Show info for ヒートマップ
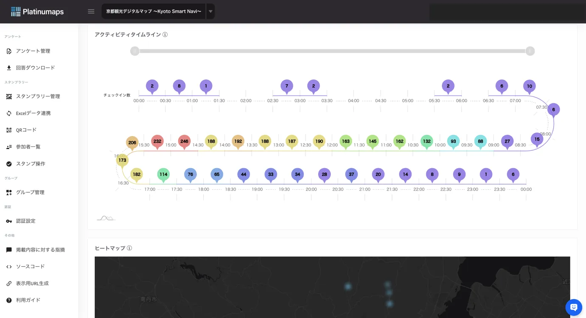 pyautogui.click(x=129, y=248)
